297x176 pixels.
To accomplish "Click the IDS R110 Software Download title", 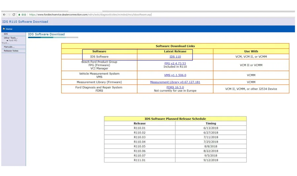I will click(x=25, y=21).
